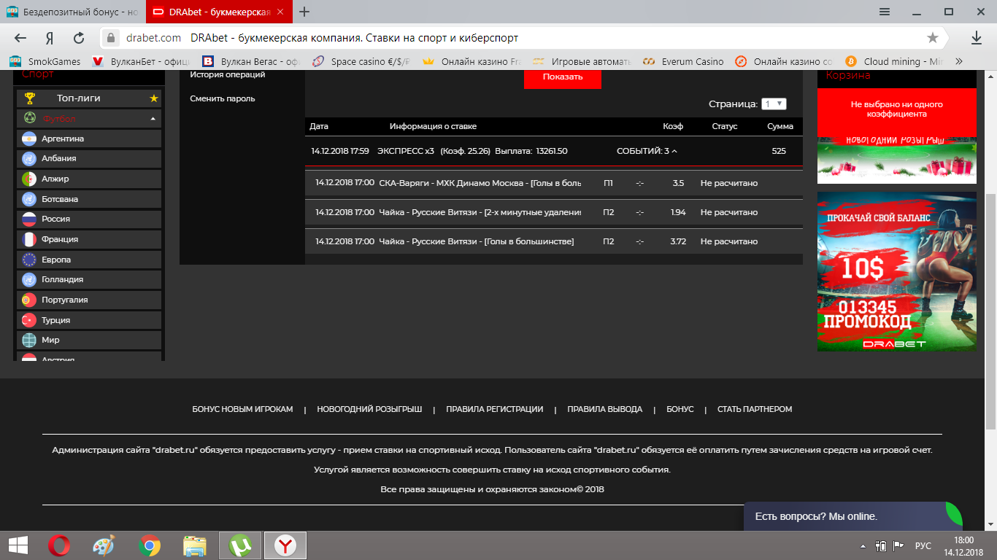Click the Топ-лиги trophy icon
This screenshot has height=560, width=997.
click(30, 98)
